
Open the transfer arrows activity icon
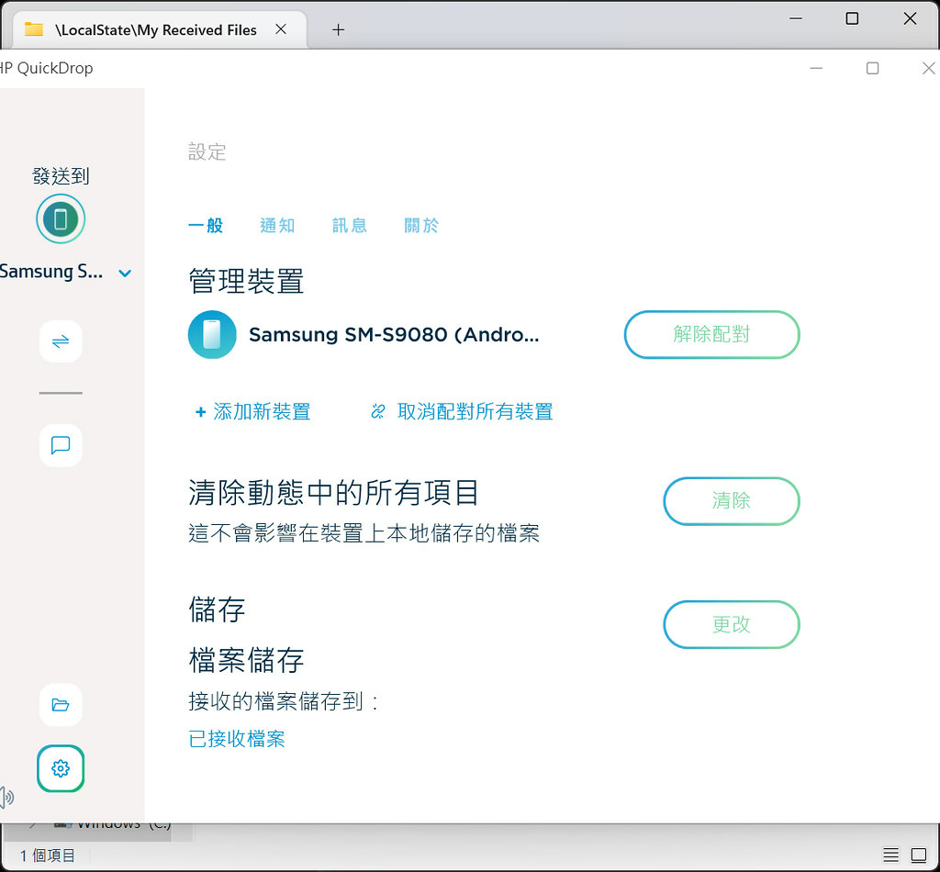click(x=61, y=341)
